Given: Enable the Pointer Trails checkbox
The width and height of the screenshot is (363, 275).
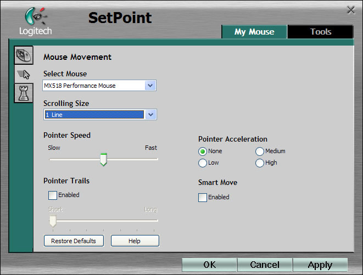Looking at the screenshot, I should coord(53,195).
